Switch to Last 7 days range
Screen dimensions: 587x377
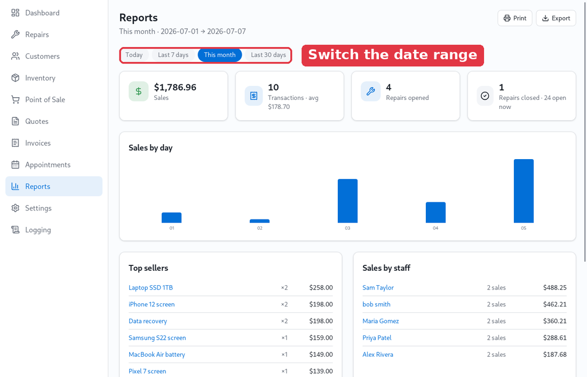(x=173, y=55)
